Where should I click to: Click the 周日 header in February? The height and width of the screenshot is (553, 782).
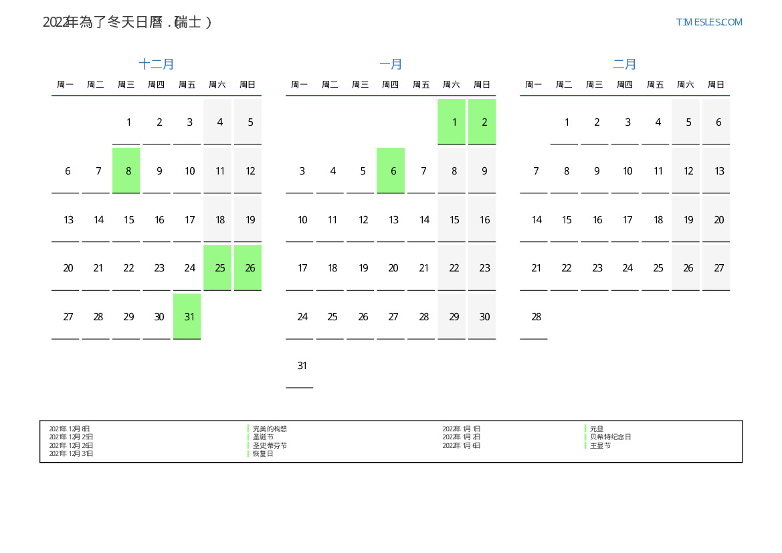(716, 85)
